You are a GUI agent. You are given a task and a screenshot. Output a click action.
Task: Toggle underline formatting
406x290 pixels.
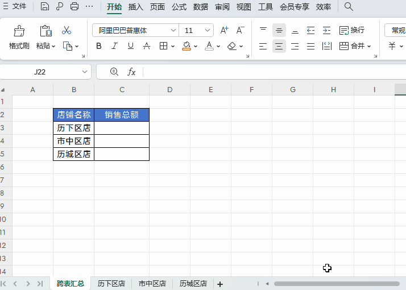131,46
